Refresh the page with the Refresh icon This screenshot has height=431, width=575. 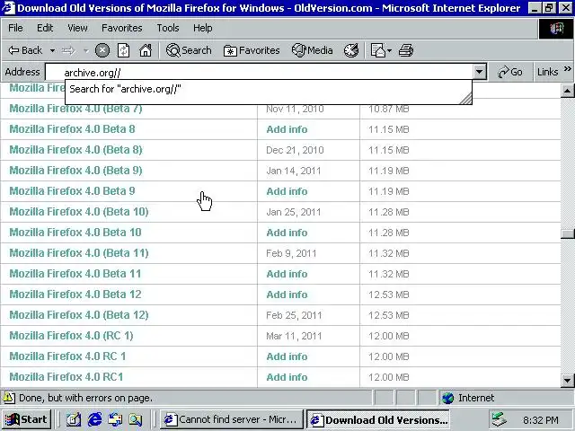pos(124,50)
